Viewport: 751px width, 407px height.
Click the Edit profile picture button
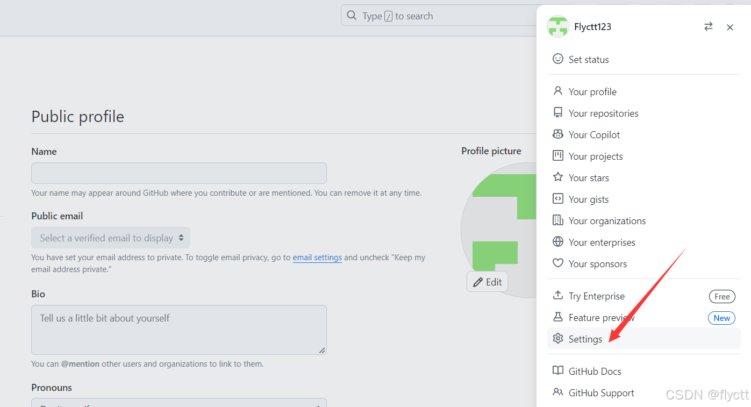point(487,282)
